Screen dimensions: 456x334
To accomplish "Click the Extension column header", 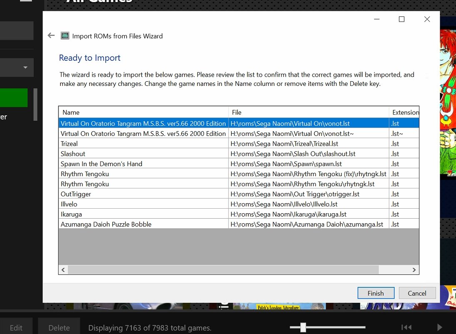I will (404, 112).
